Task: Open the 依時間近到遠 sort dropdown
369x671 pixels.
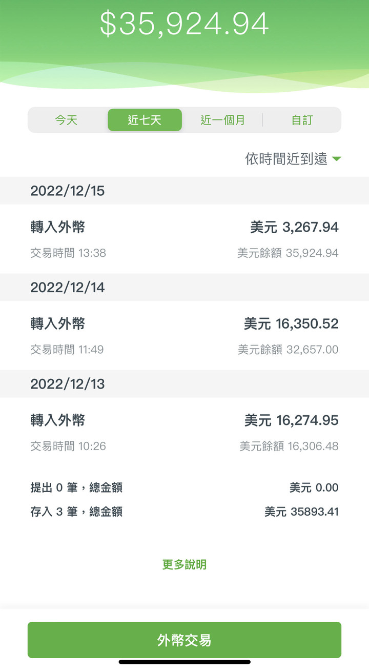Action: (x=286, y=159)
